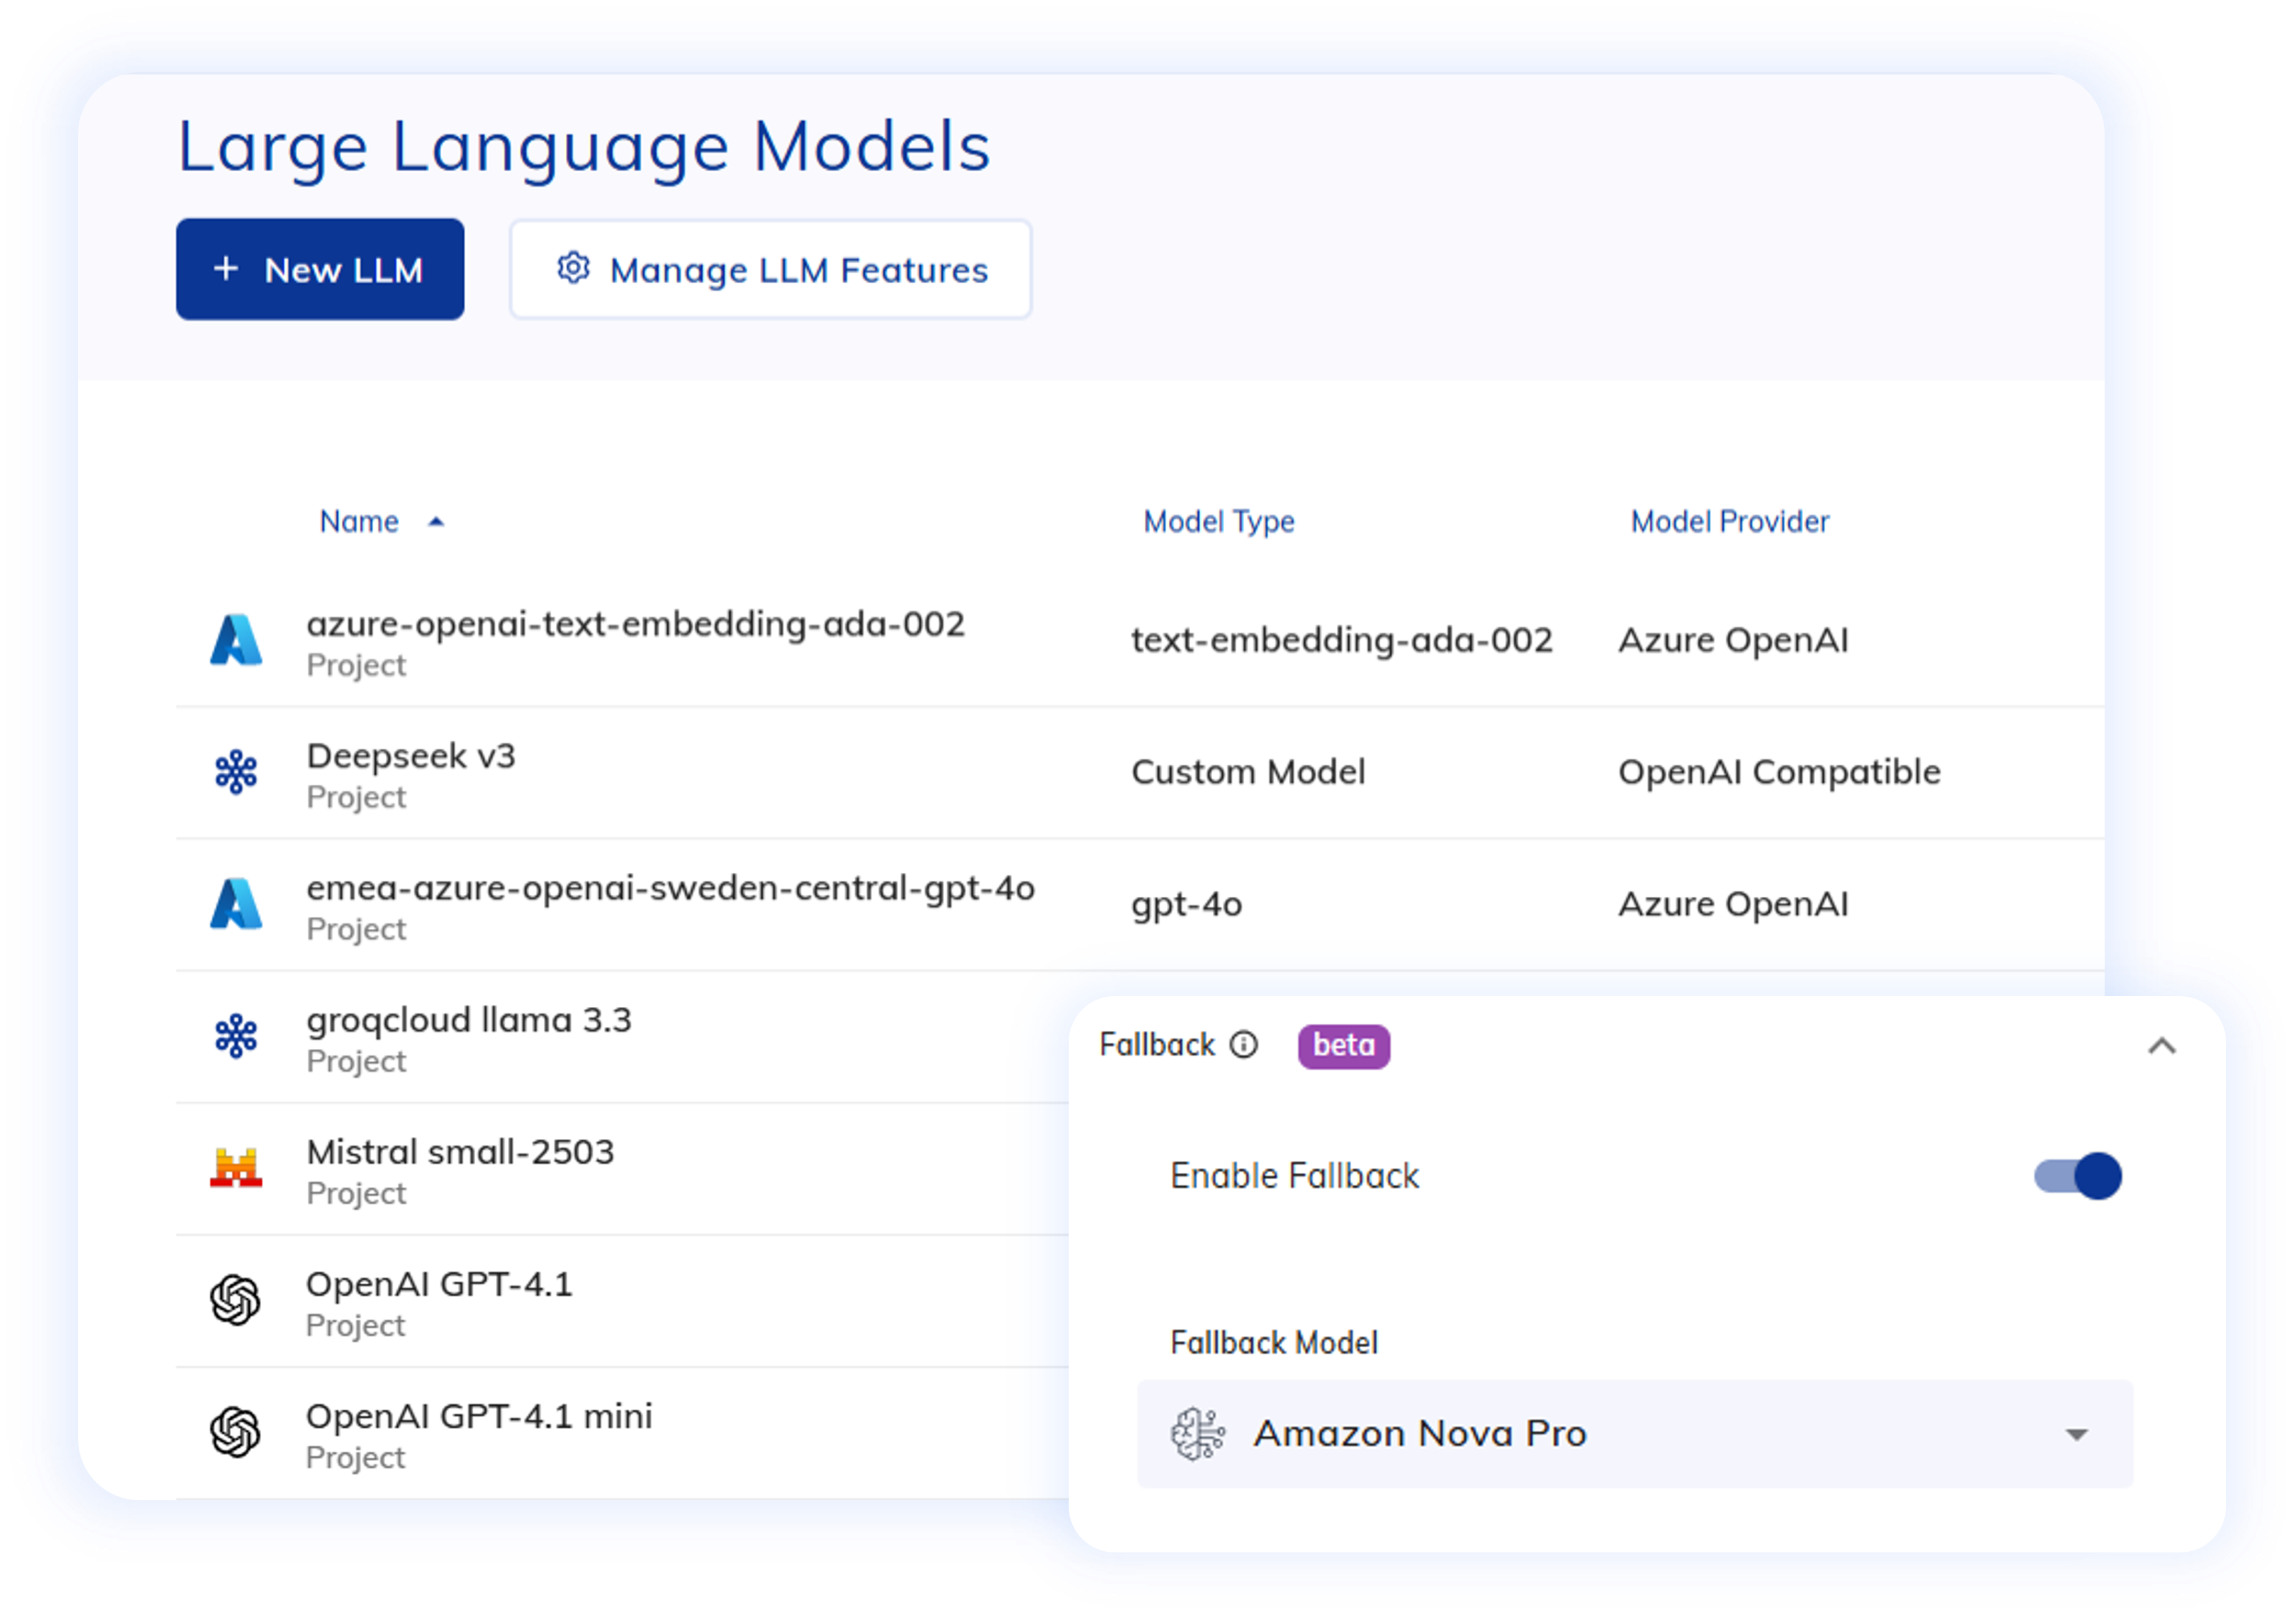The width and height of the screenshot is (2296, 1616).
Task: Click OpenAI Compatible provider cell
Action: click(x=1780, y=772)
